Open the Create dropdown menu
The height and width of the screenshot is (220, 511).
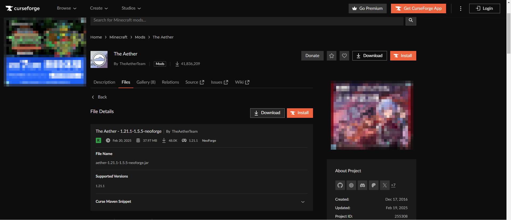(99, 8)
